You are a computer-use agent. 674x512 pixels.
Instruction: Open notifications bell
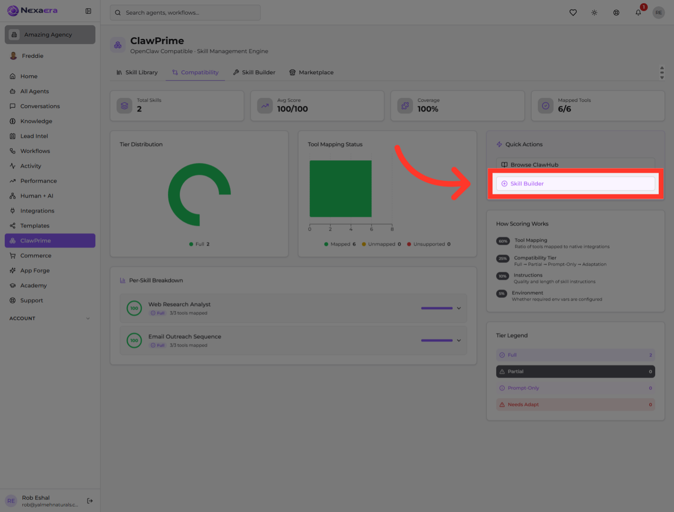[638, 13]
